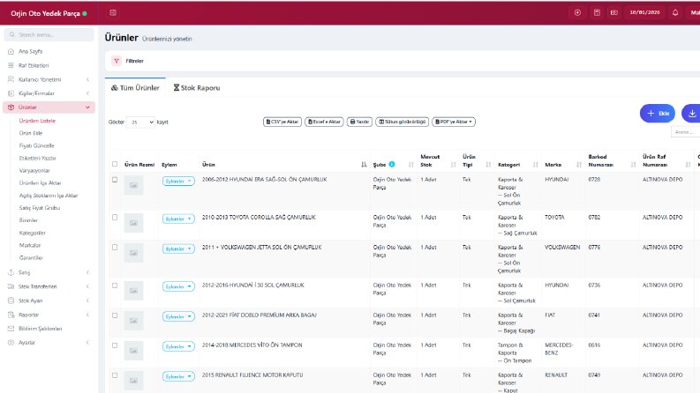The height and width of the screenshot is (393, 700).
Task: Open Markalar submenu item
Action: tap(30, 246)
